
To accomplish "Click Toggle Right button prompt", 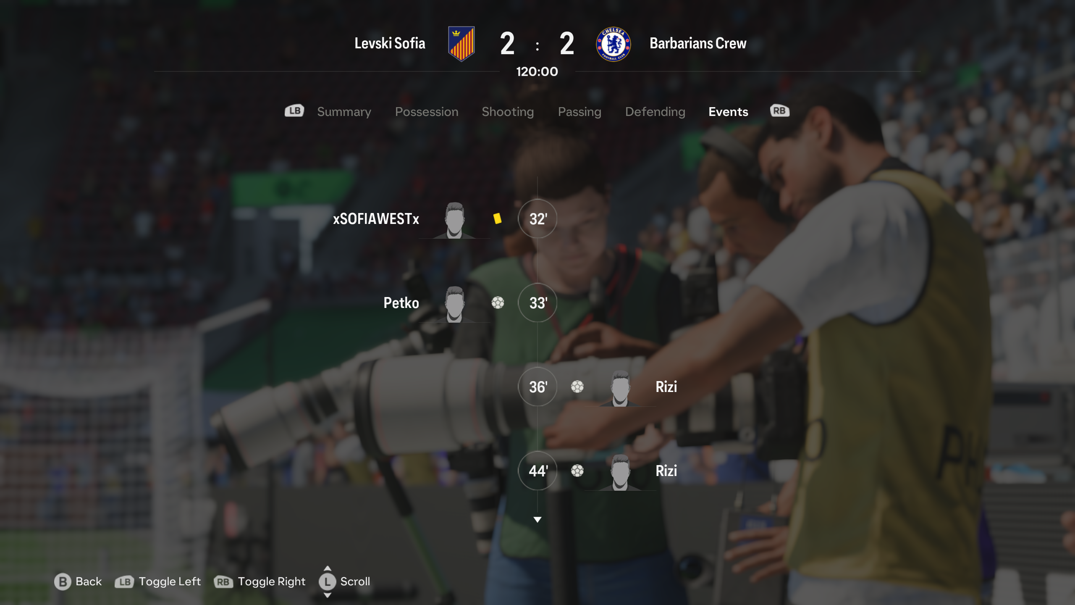I will pos(260,581).
